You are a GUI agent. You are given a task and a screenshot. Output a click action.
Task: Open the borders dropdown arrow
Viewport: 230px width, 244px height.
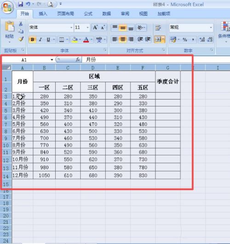coord(67,40)
